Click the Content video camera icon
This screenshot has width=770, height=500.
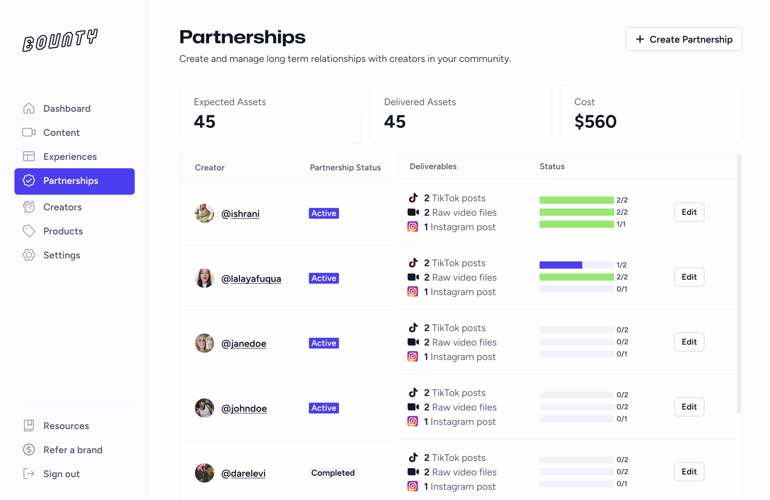point(29,132)
